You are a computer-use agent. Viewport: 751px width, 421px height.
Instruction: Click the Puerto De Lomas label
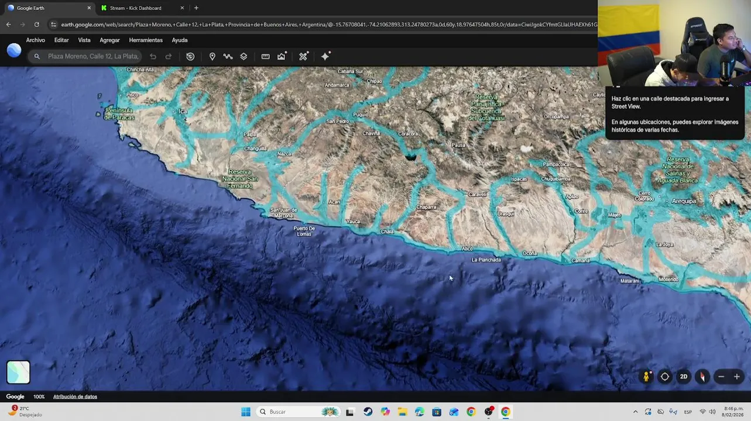coord(304,231)
